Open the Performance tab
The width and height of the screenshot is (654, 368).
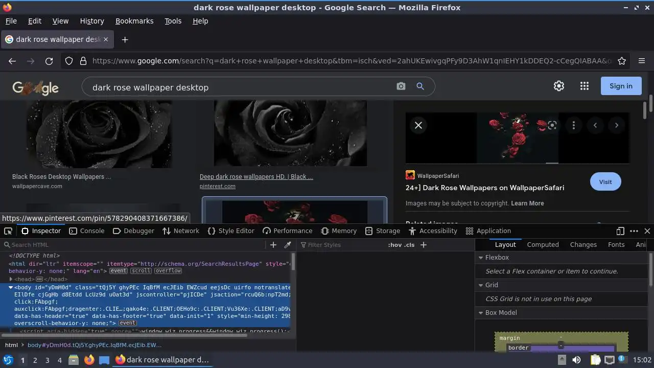point(287,231)
